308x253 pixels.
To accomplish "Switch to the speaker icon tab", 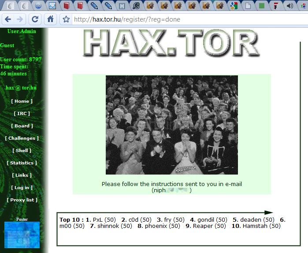I will pos(290,6).
